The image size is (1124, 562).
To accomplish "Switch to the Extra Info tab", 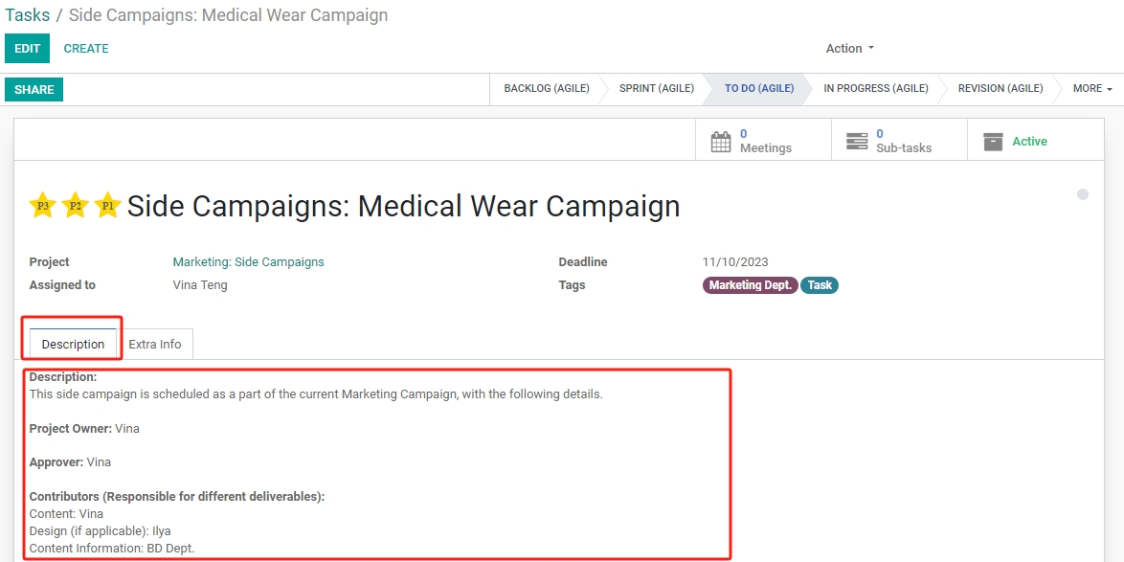I will point(155,344).
